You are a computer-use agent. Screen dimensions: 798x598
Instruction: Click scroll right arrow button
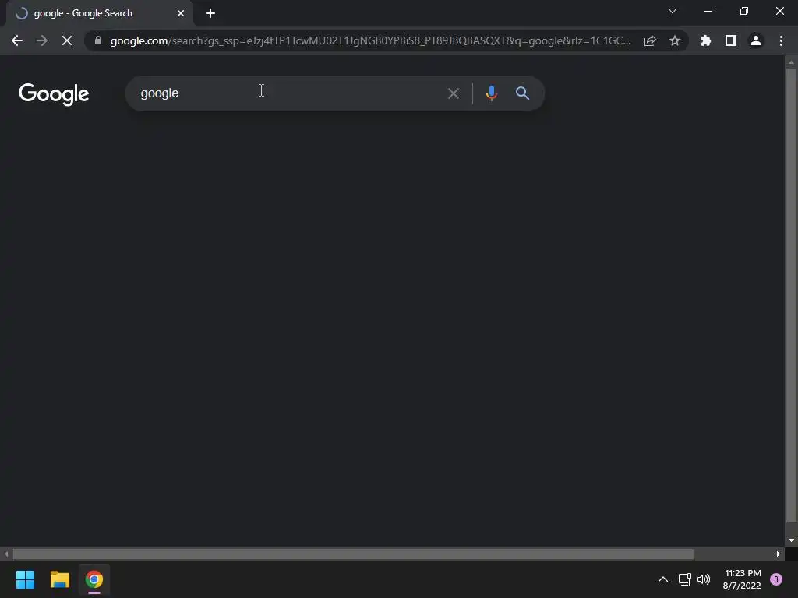(779, 554)
